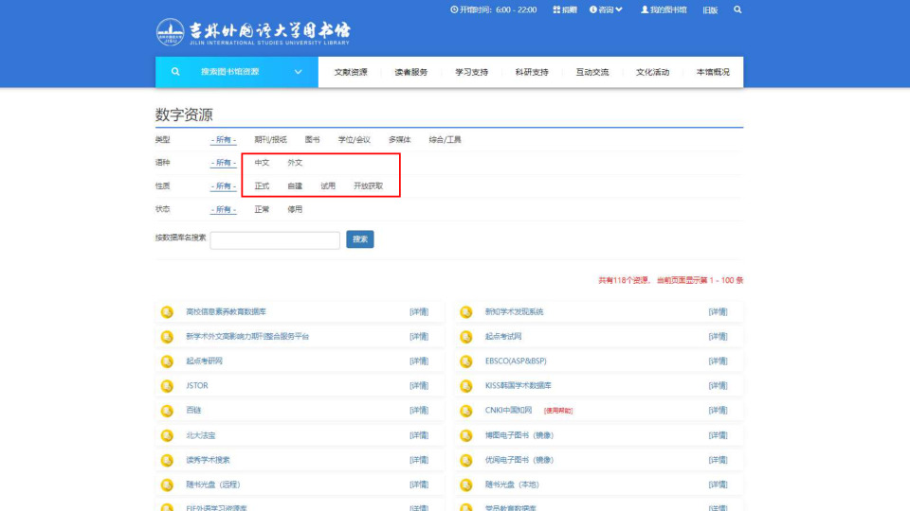Click the yellow icon beside 读秀学术搜索

point(167,461)
